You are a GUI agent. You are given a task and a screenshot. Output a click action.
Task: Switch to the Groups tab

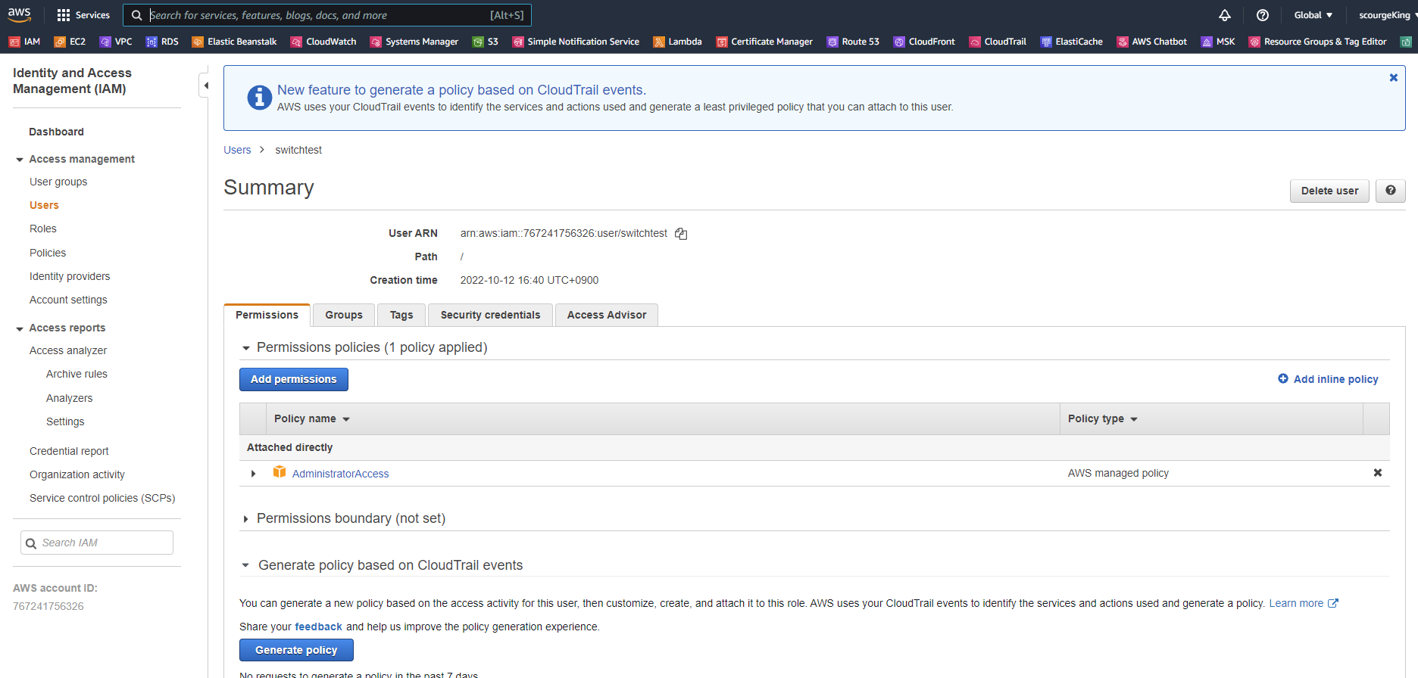point(344,315)
